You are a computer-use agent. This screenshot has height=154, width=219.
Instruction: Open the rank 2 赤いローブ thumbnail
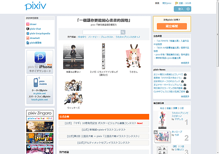[162, 137]
